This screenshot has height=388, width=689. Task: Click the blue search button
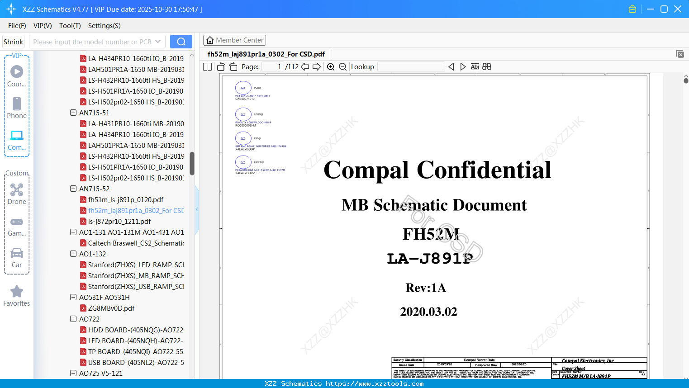pyautogui.click(x=181, y=42)
